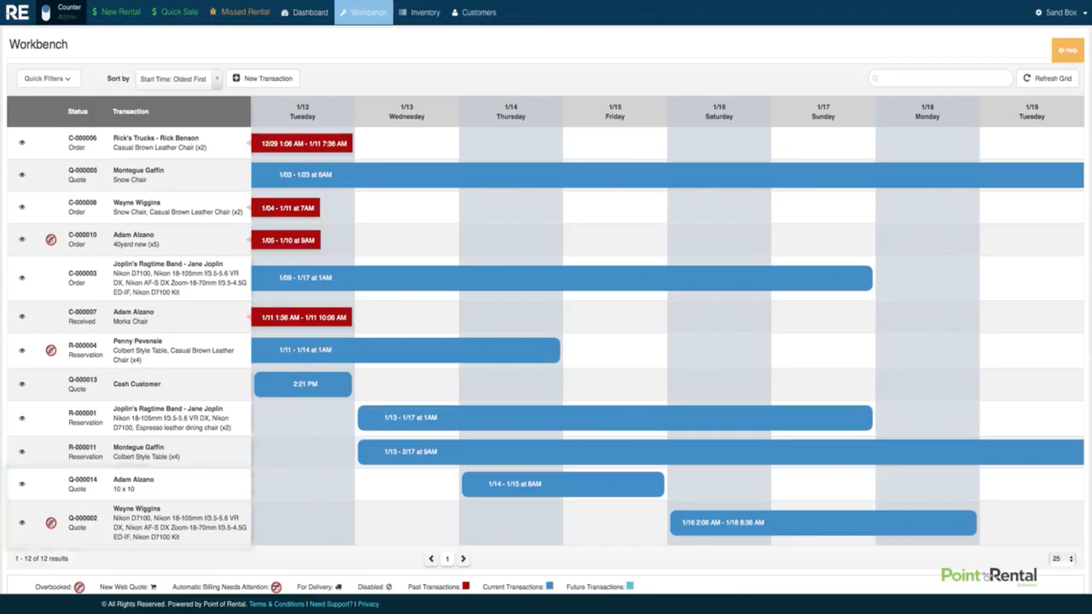Open Missed Rental via its briefcase icon
The height and width of the screenshot is (614, 1092).
(212, 11)
